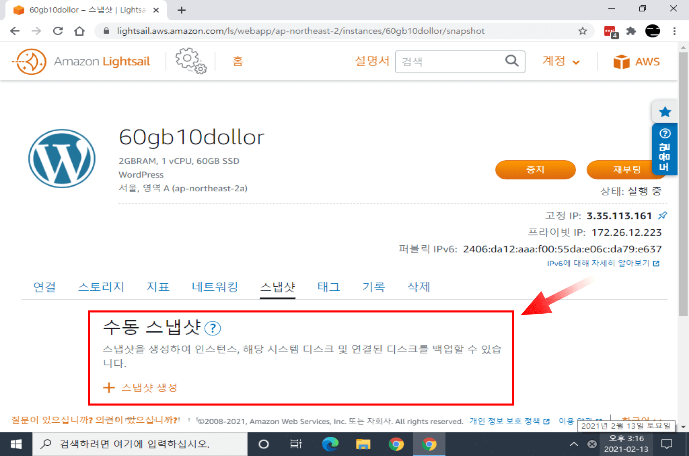This screenshot has width=689, height=456.
Task: Open the Chrome extensions puzzle icon
Action: (x=631, y=31)
